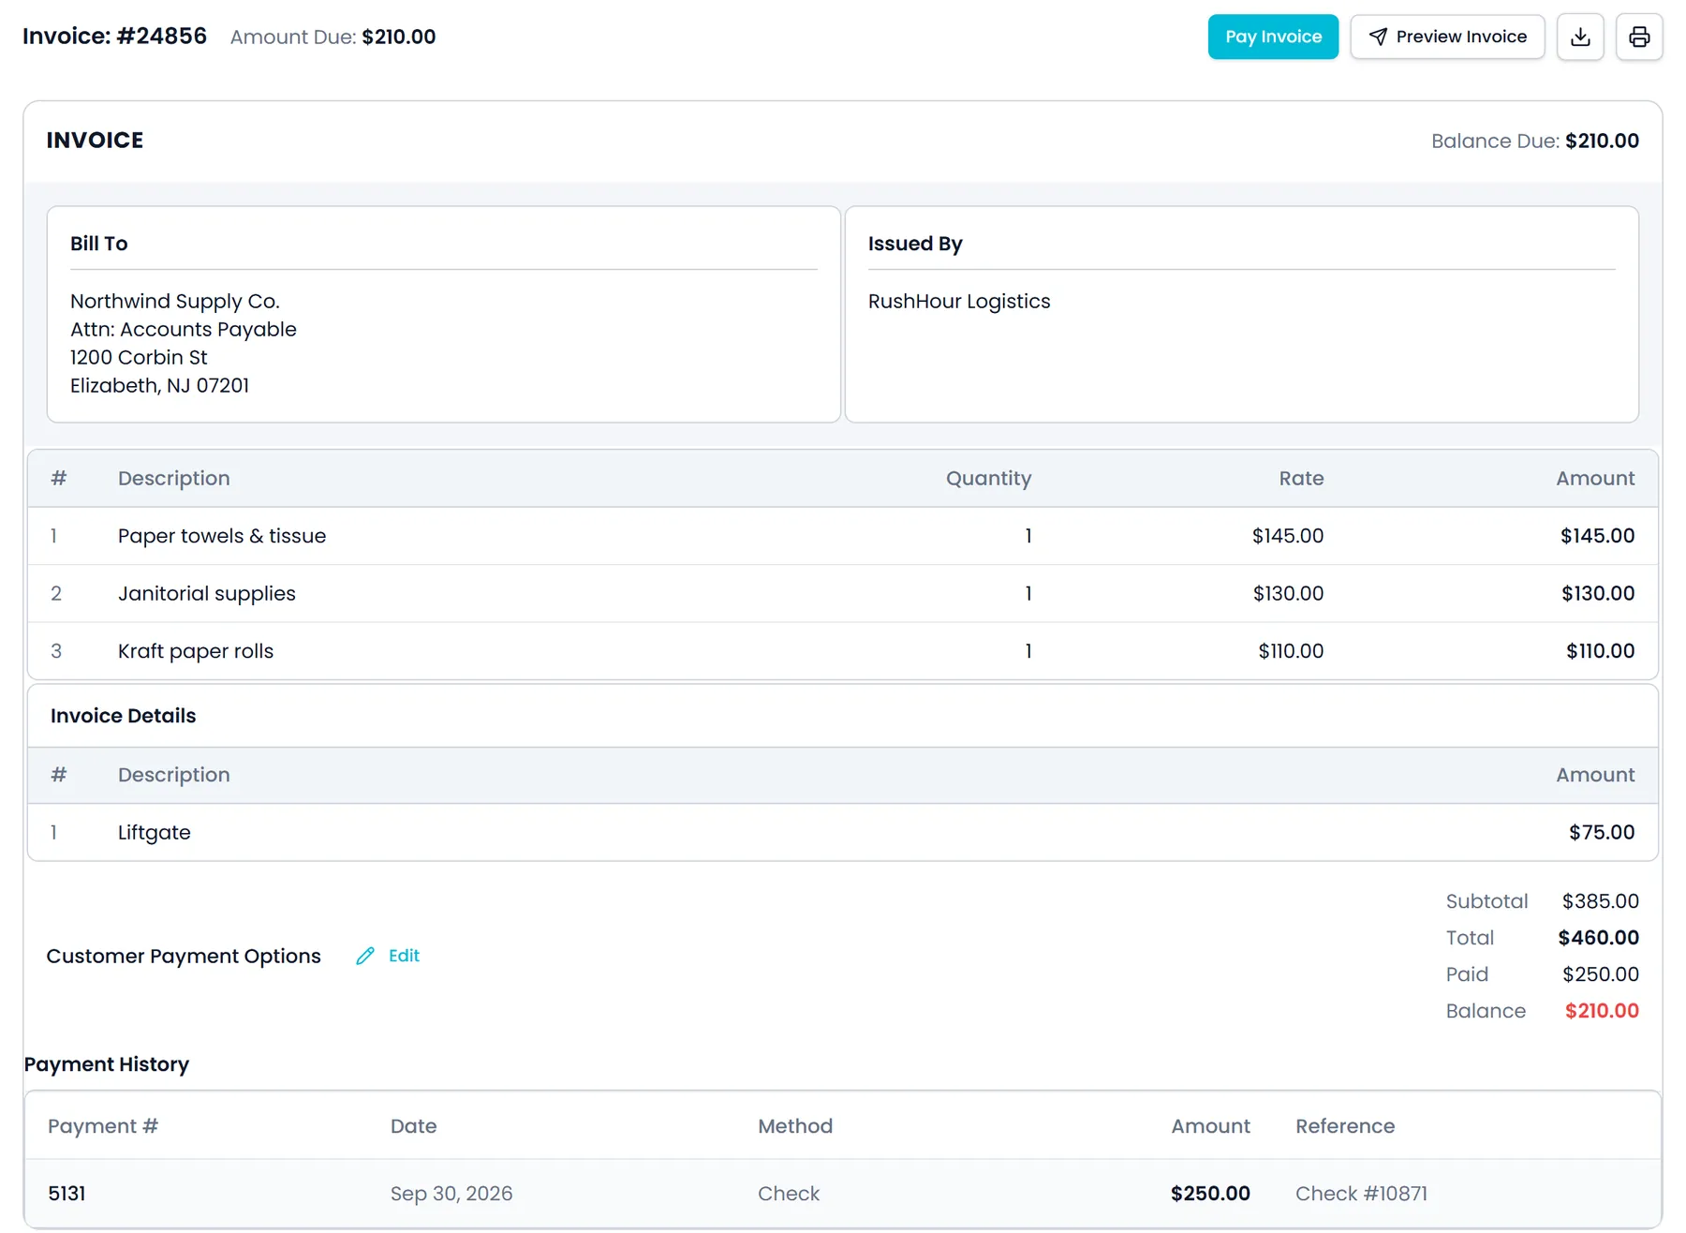The width and height of the screenshot is (1686, 1233).
Task: Click the Total $460.00 value
Action: coord(1598,938)
